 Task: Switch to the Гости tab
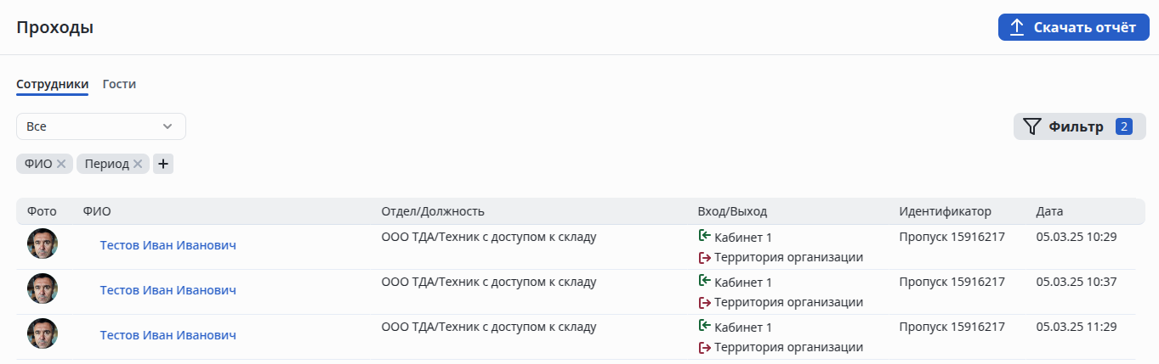(119, 84)
